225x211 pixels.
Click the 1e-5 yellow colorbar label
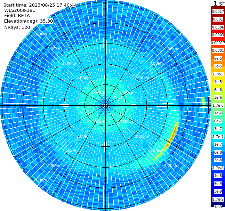(x=218, y=82)
